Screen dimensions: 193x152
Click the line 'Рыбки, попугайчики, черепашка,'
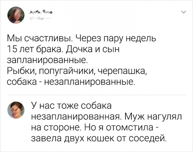click(x=77, y=71)
